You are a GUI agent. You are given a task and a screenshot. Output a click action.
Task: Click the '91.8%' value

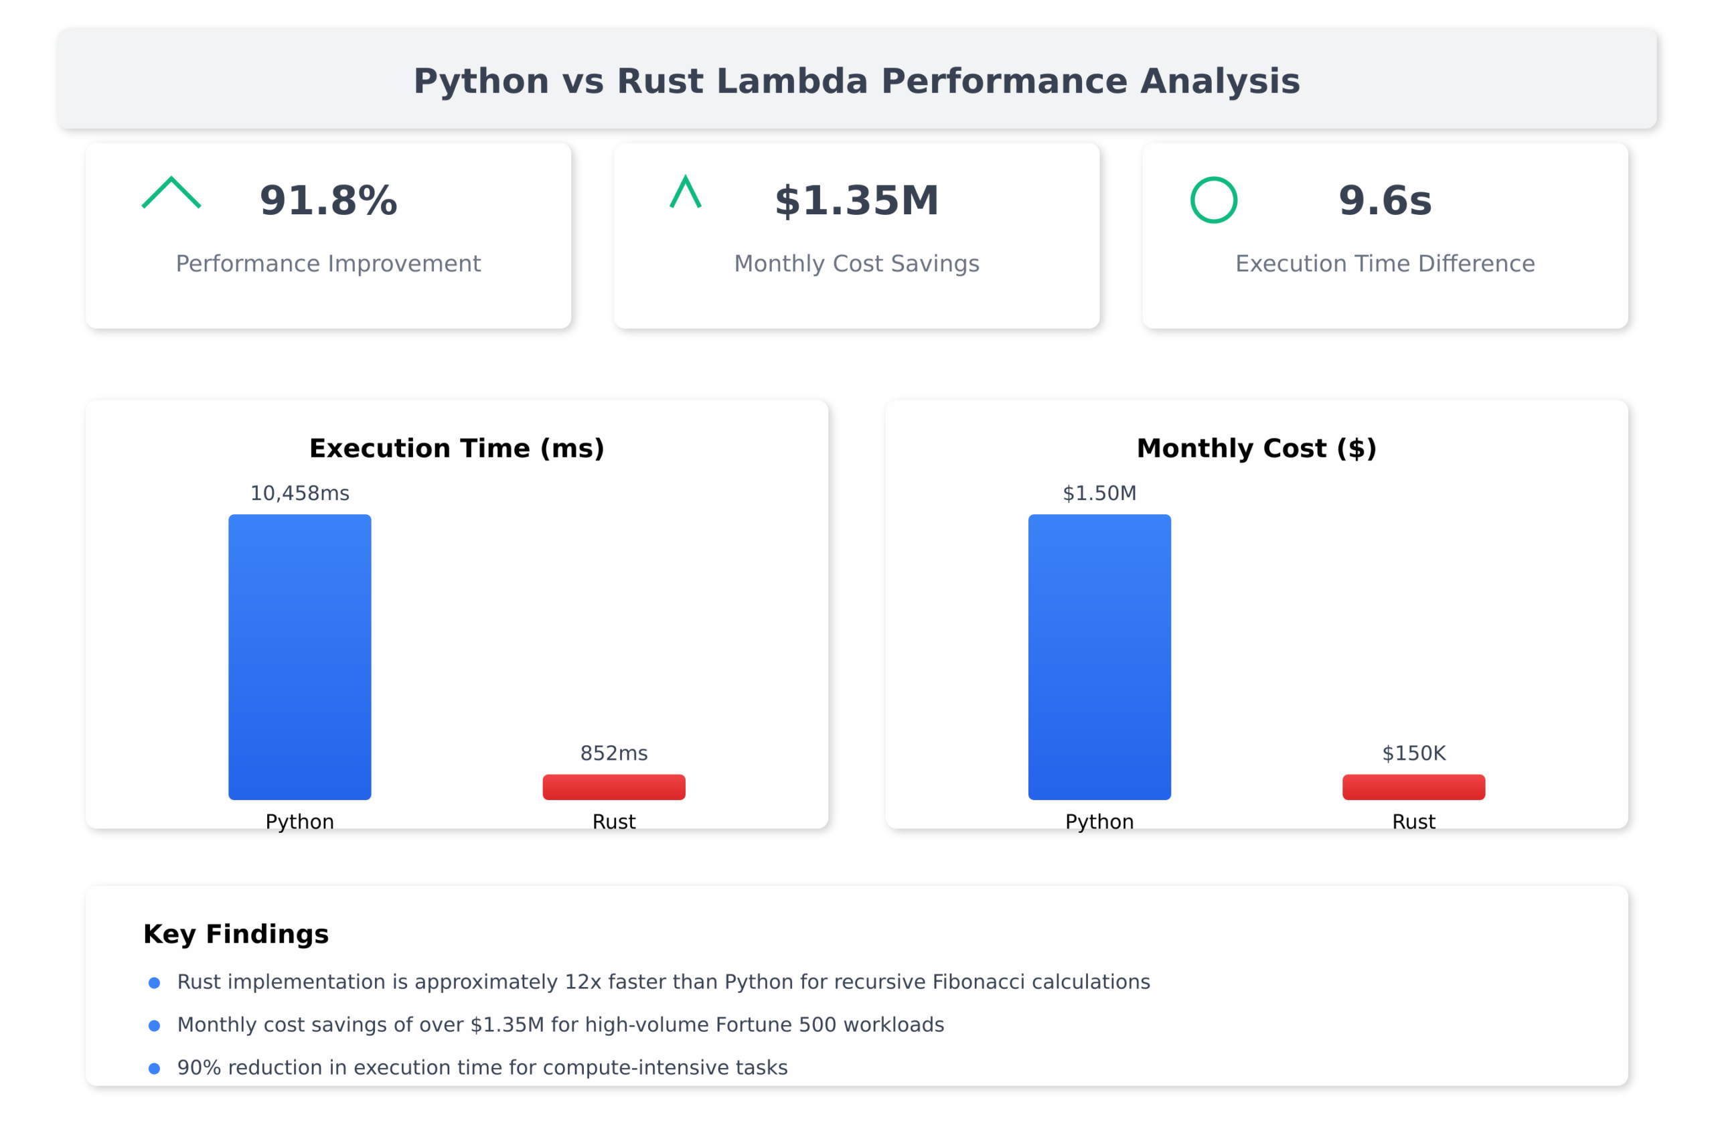tap(329, 200)
